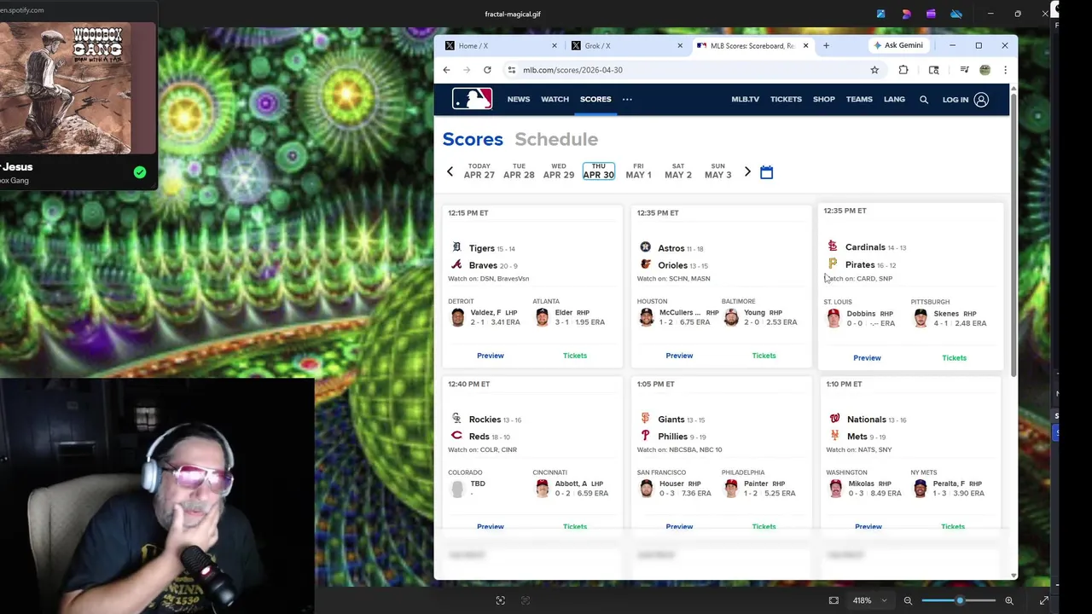1092x614 pixels.
Task: Open the Chrome three-dot menu
Action: pos(1005,70)
